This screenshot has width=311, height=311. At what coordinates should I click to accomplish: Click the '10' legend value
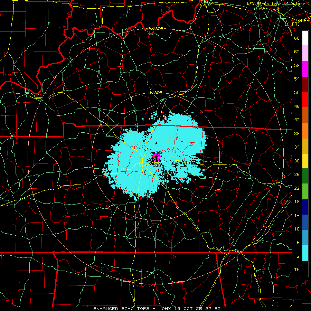tap(297, 229)
